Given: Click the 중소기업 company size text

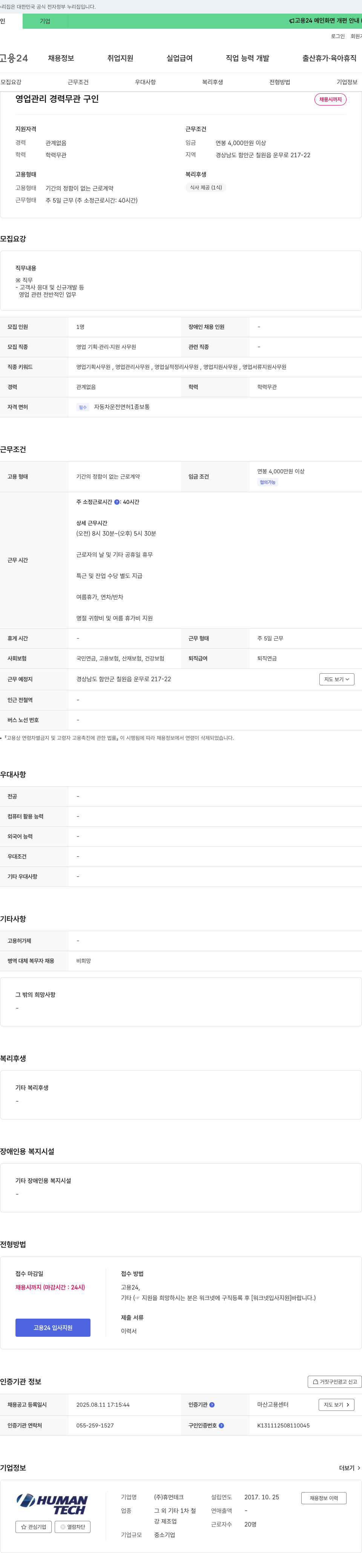Looking at the screenshot, I should coord(165,1534).
